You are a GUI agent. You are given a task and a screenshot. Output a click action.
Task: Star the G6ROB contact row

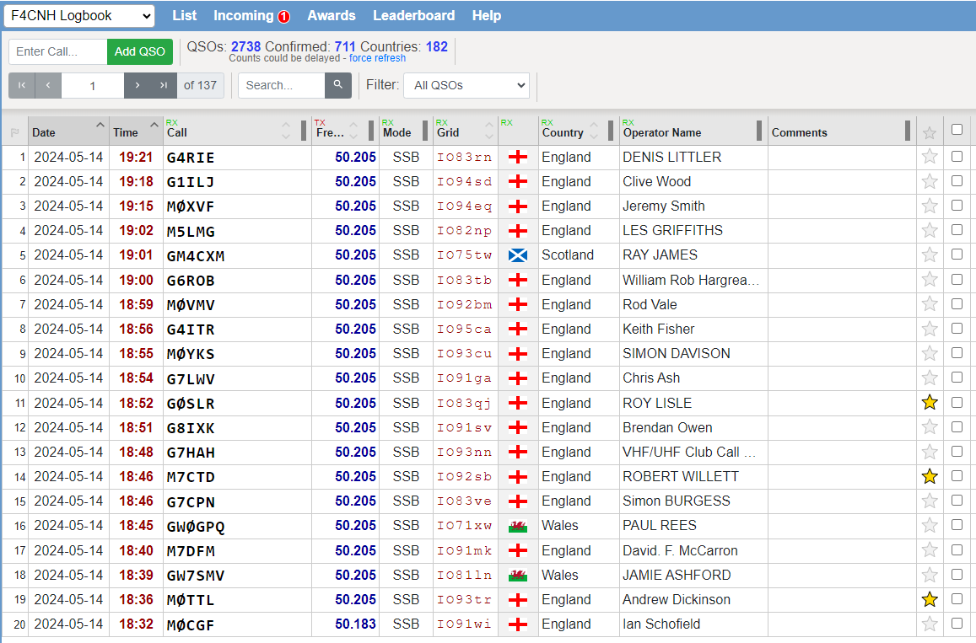pos(930,280)
